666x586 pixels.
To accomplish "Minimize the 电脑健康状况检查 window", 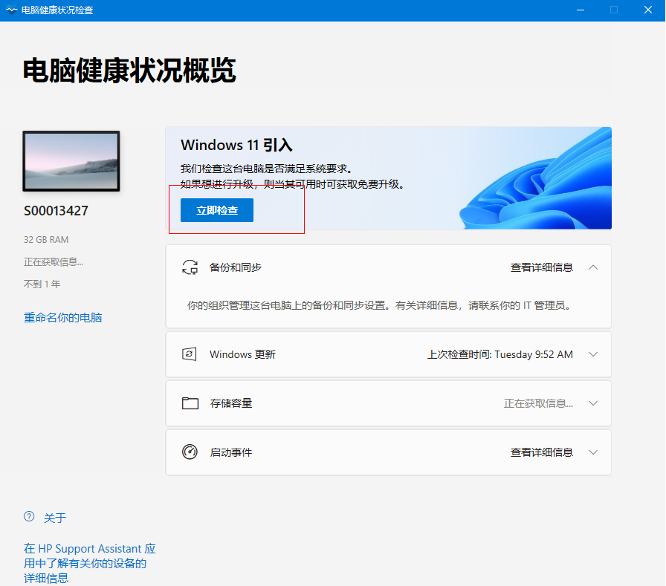I will 581,10.
